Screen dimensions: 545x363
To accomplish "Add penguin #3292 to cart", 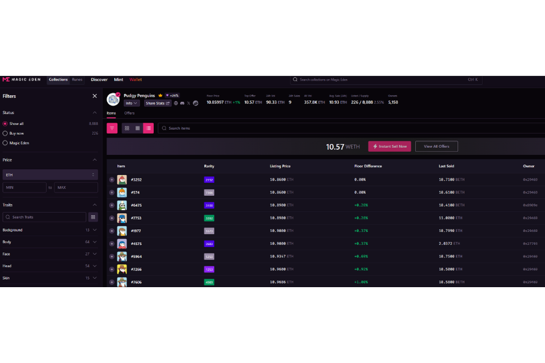I will click(x=112, y=180).
